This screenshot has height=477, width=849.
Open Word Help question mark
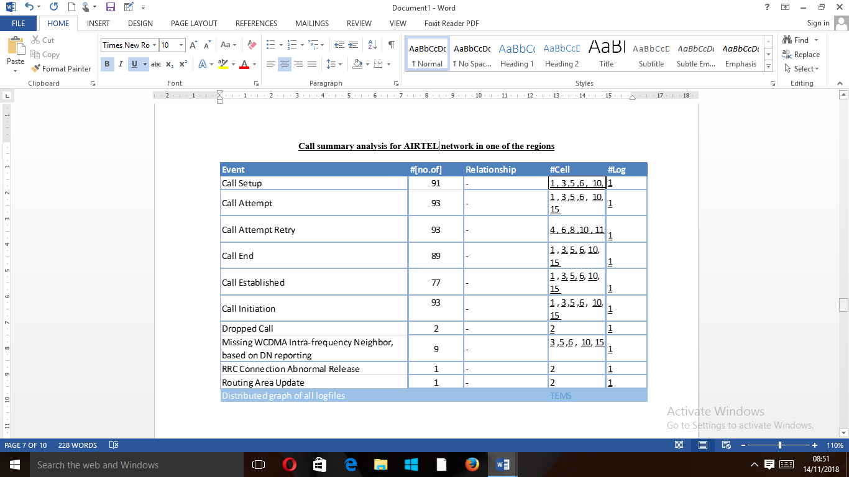(768, 7)
